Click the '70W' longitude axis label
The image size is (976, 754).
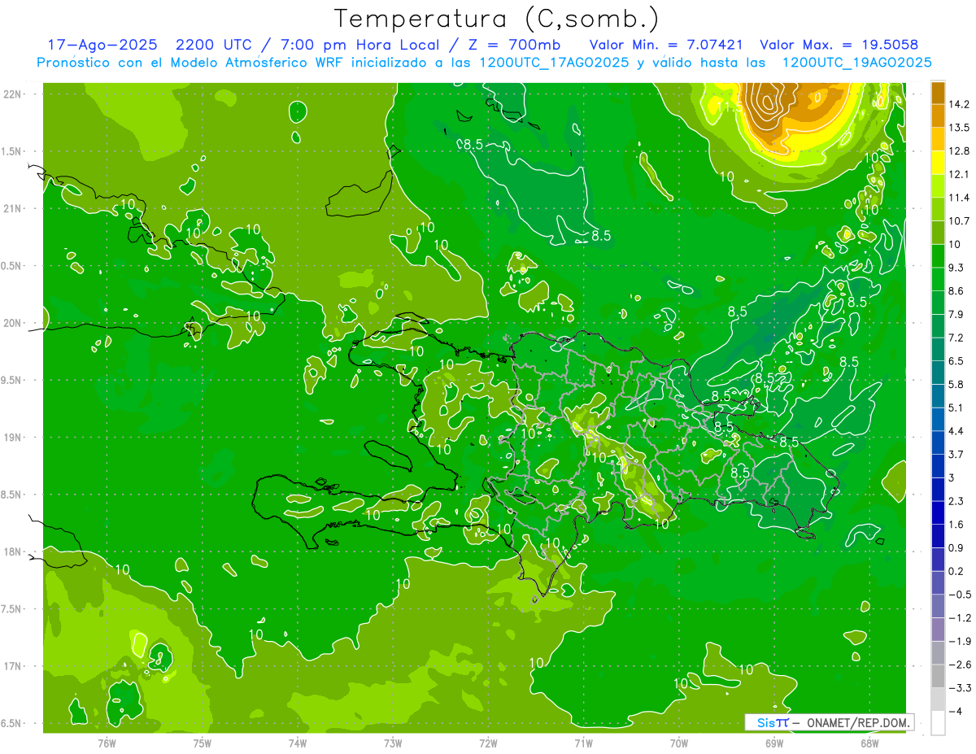coord(679,742)
